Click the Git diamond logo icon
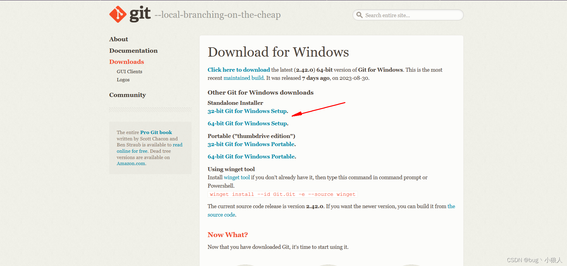This screenshot has width=567, height=266. click(x=118, y=14)
